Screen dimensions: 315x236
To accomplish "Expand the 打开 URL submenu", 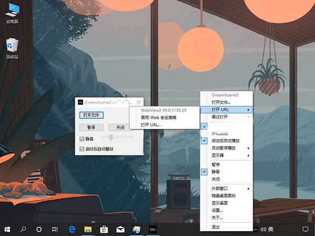I will click(226, 110).
